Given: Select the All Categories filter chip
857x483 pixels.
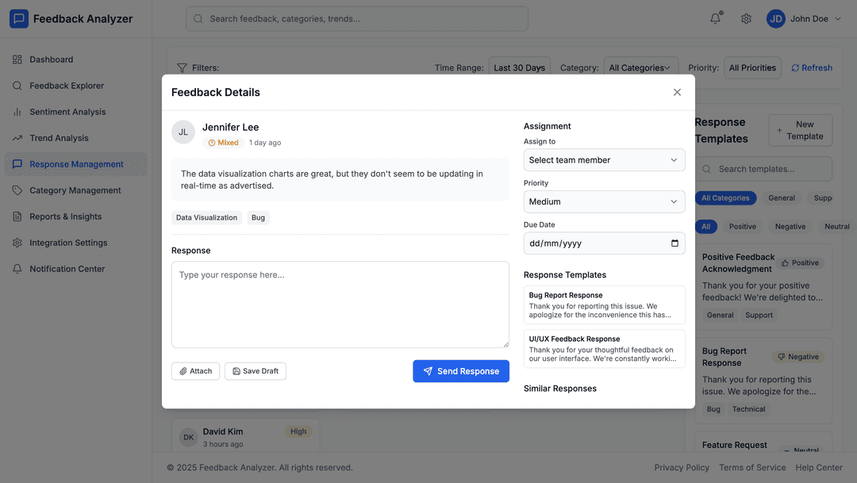Looking at the screenshot, I should point(725,197).
